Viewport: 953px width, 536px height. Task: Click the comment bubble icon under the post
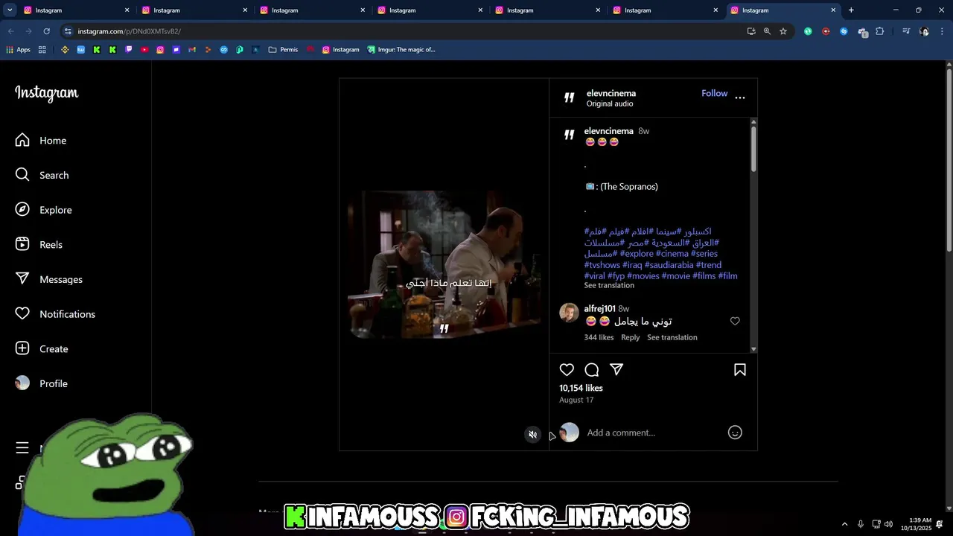click(592, 370)
